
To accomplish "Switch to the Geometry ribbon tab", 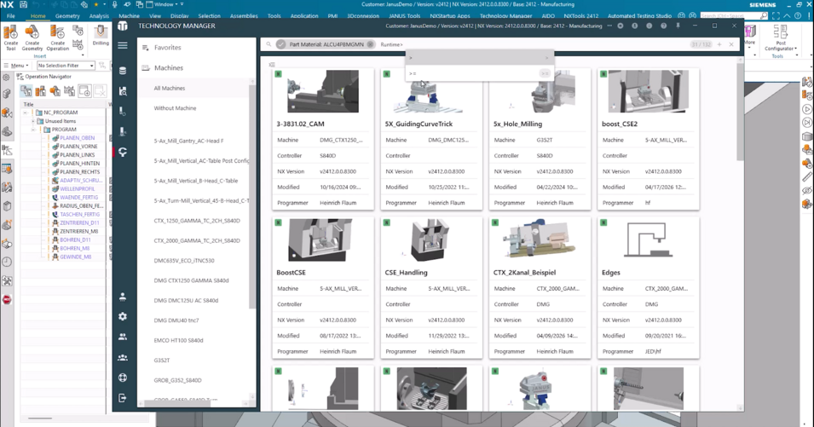I will click(67, 16).
